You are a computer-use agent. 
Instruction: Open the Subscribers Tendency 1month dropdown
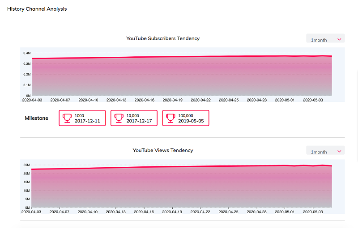click(x=325, y=40)
